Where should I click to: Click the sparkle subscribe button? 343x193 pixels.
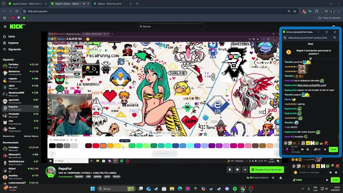245,169
